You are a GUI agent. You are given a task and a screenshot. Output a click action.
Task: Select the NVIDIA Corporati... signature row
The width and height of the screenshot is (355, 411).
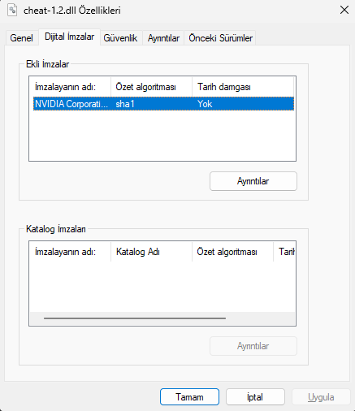coord(163,104)
